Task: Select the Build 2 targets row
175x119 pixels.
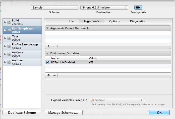Action: [22, 22]
